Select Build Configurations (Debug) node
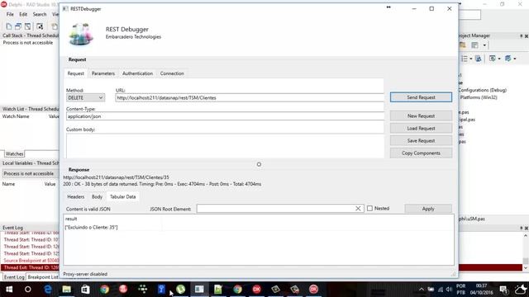 coord(483,90)
